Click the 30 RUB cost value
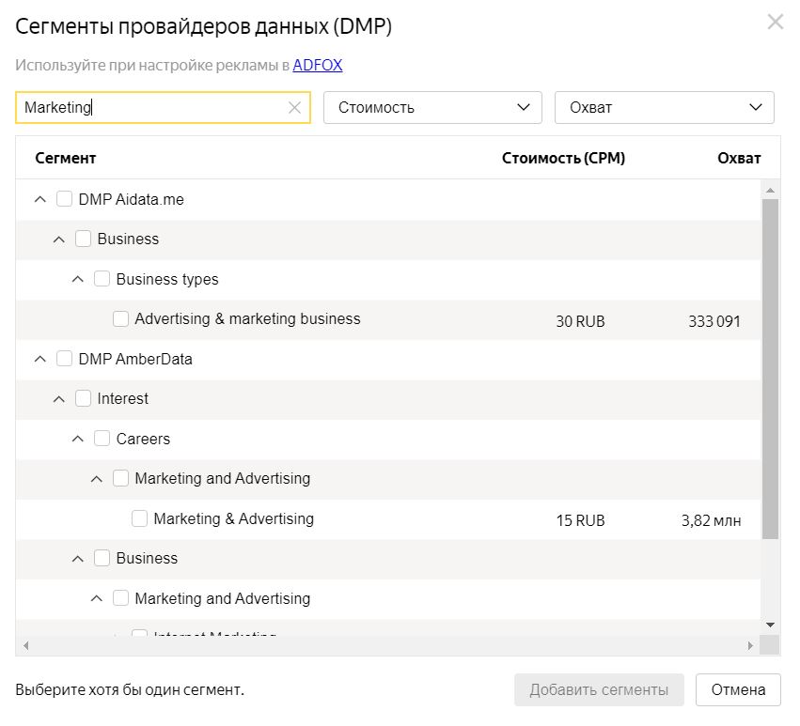Viewport: 800px width, 726px height. click(580, 321)
